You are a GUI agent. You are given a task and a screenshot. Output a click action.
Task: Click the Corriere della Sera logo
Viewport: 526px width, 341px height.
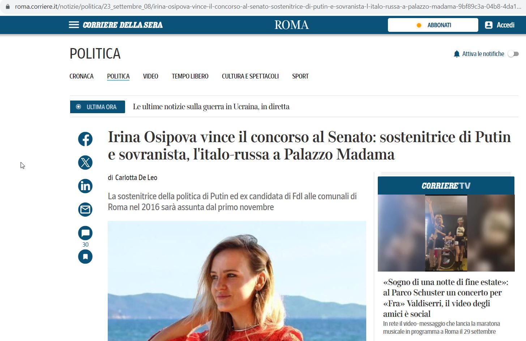[x=123, y=25]
